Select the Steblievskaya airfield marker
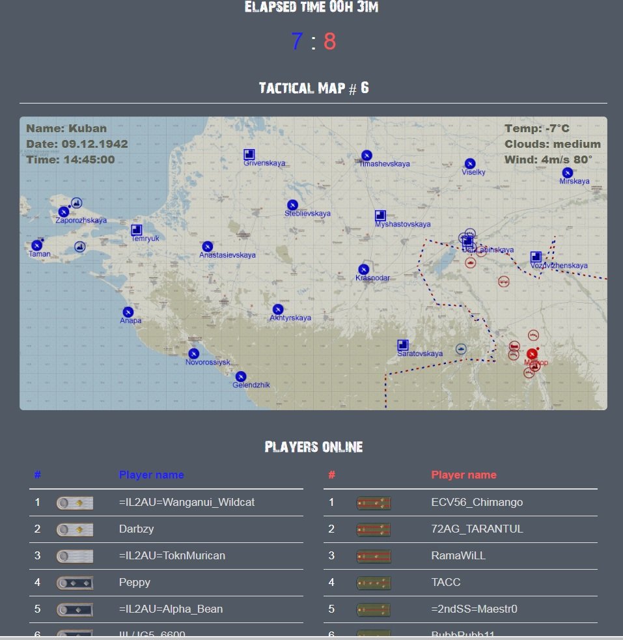Image resolution: width=623 pixels, height=640 pixels. point(292,205)
